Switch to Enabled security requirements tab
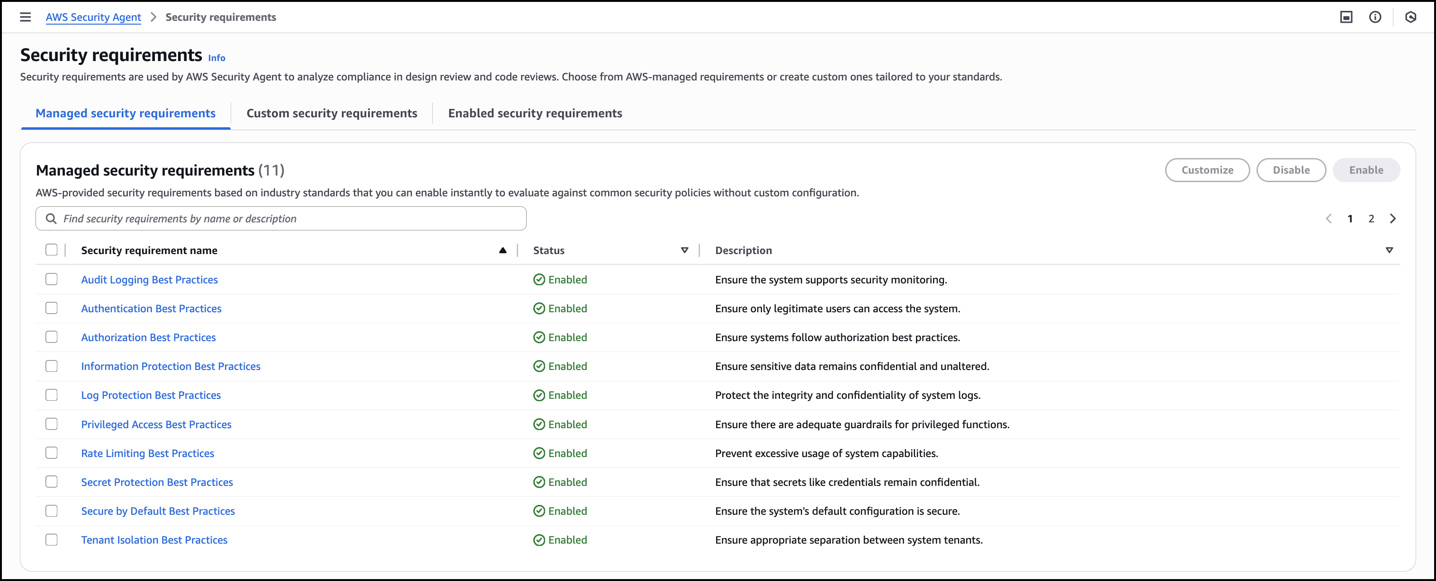 pyautogui.click(x=535, y=113)
